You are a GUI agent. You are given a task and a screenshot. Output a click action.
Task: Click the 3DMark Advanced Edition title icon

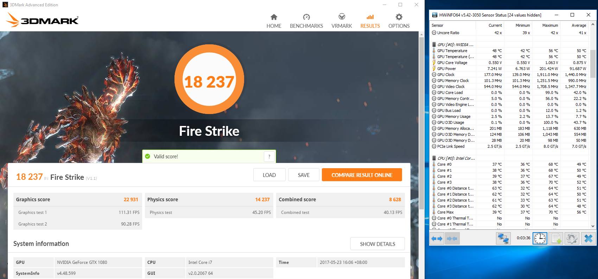click(x=5, y=5)
